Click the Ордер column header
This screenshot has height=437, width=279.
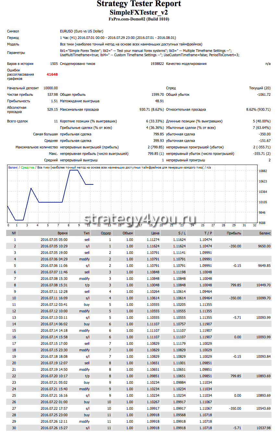click(106, 233)
